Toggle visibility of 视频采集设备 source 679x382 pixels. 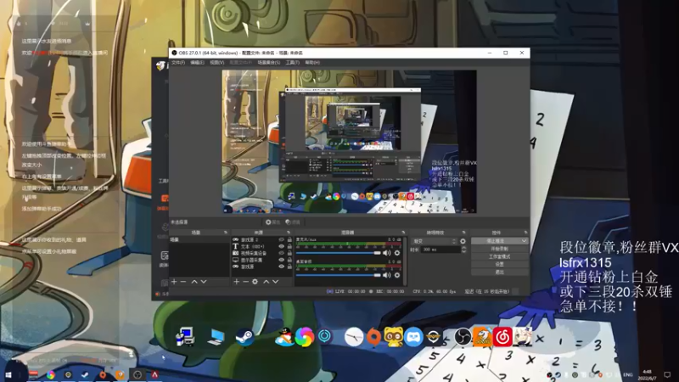282,253
